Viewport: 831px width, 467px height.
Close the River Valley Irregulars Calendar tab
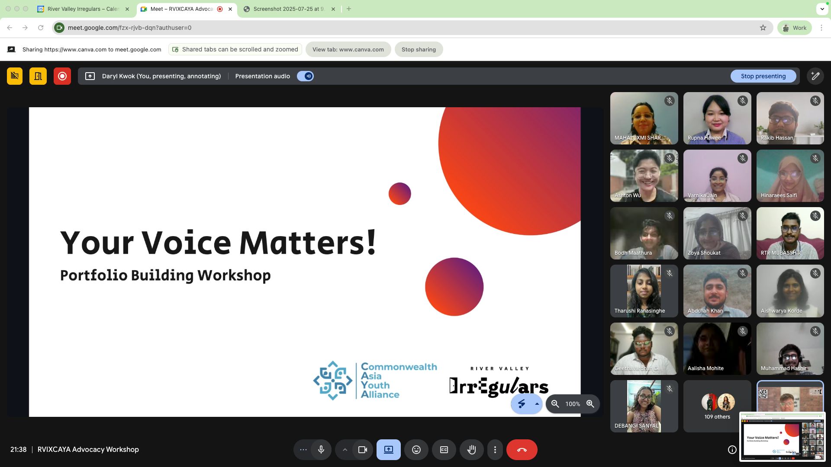pyautogui.click(x=127, y=9)
